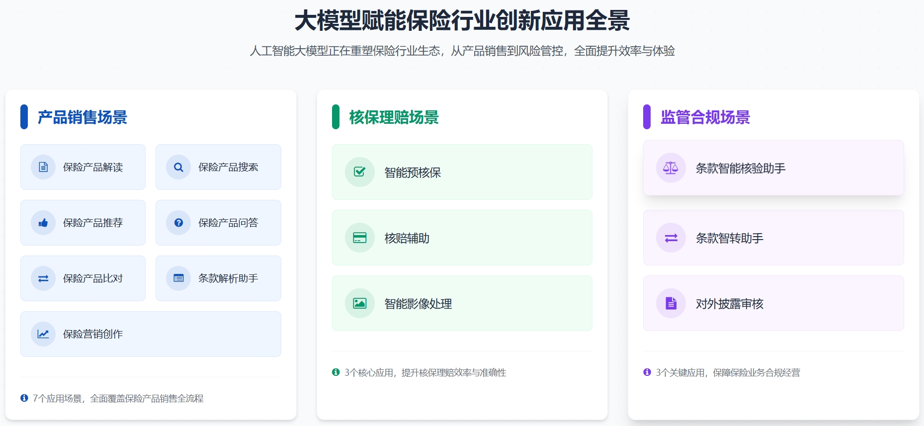Select the 核赔辅助 card label
This screenshot has width=924, height=426.
[x=407, y=238]
